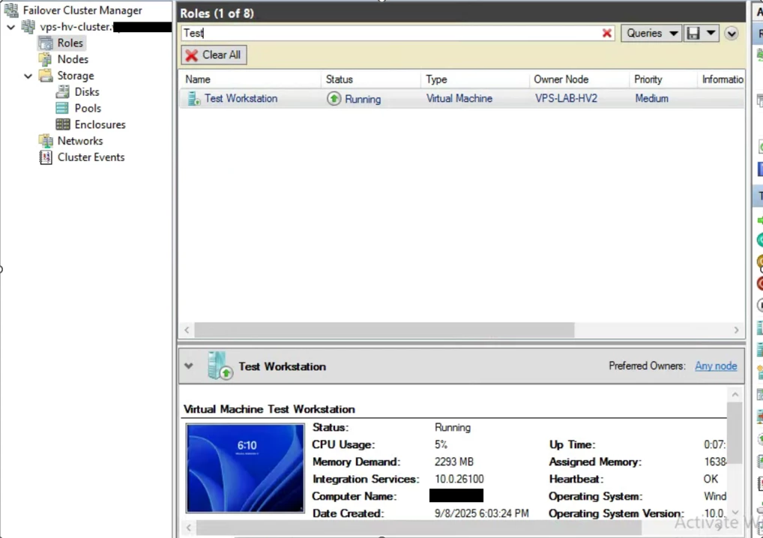Viewport: 763px width, 538px height.
Task: Click the large Test Workstation server icon
Action: [x=220, y=366]
